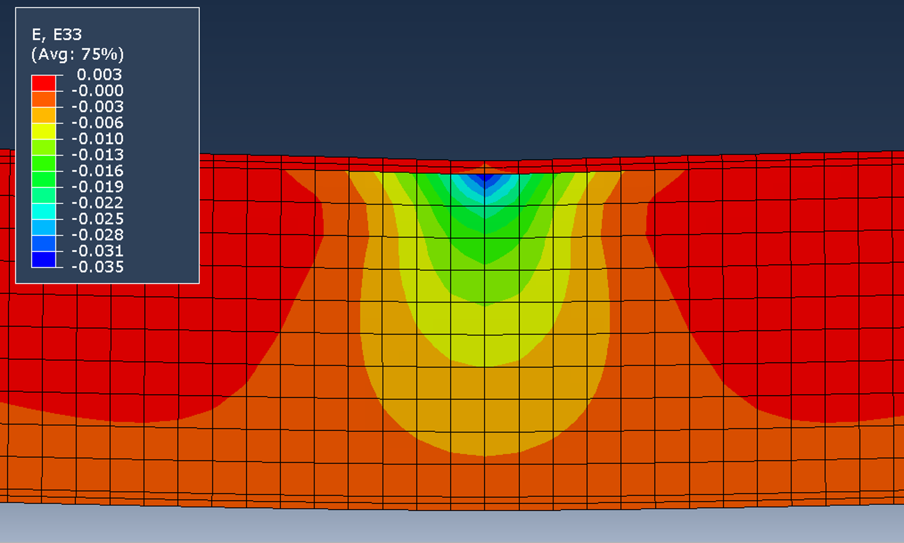Click the dark orange -0.000 legend swatch

[43, 99]
